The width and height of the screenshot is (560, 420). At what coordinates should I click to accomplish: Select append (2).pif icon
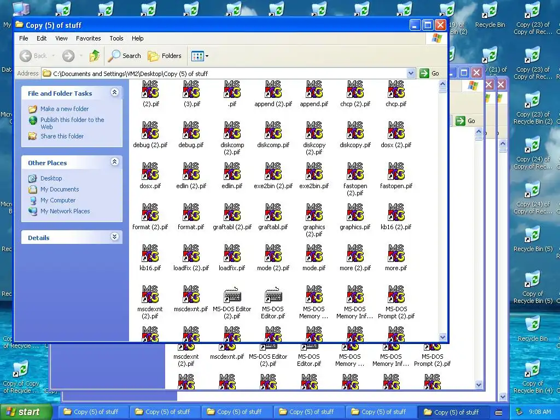point(273,89)
